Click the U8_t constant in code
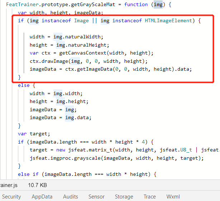Viewport: 220px width, 201px height. 186,150
